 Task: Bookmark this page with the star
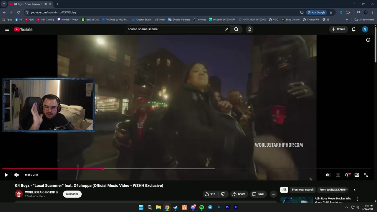[331, 12]
